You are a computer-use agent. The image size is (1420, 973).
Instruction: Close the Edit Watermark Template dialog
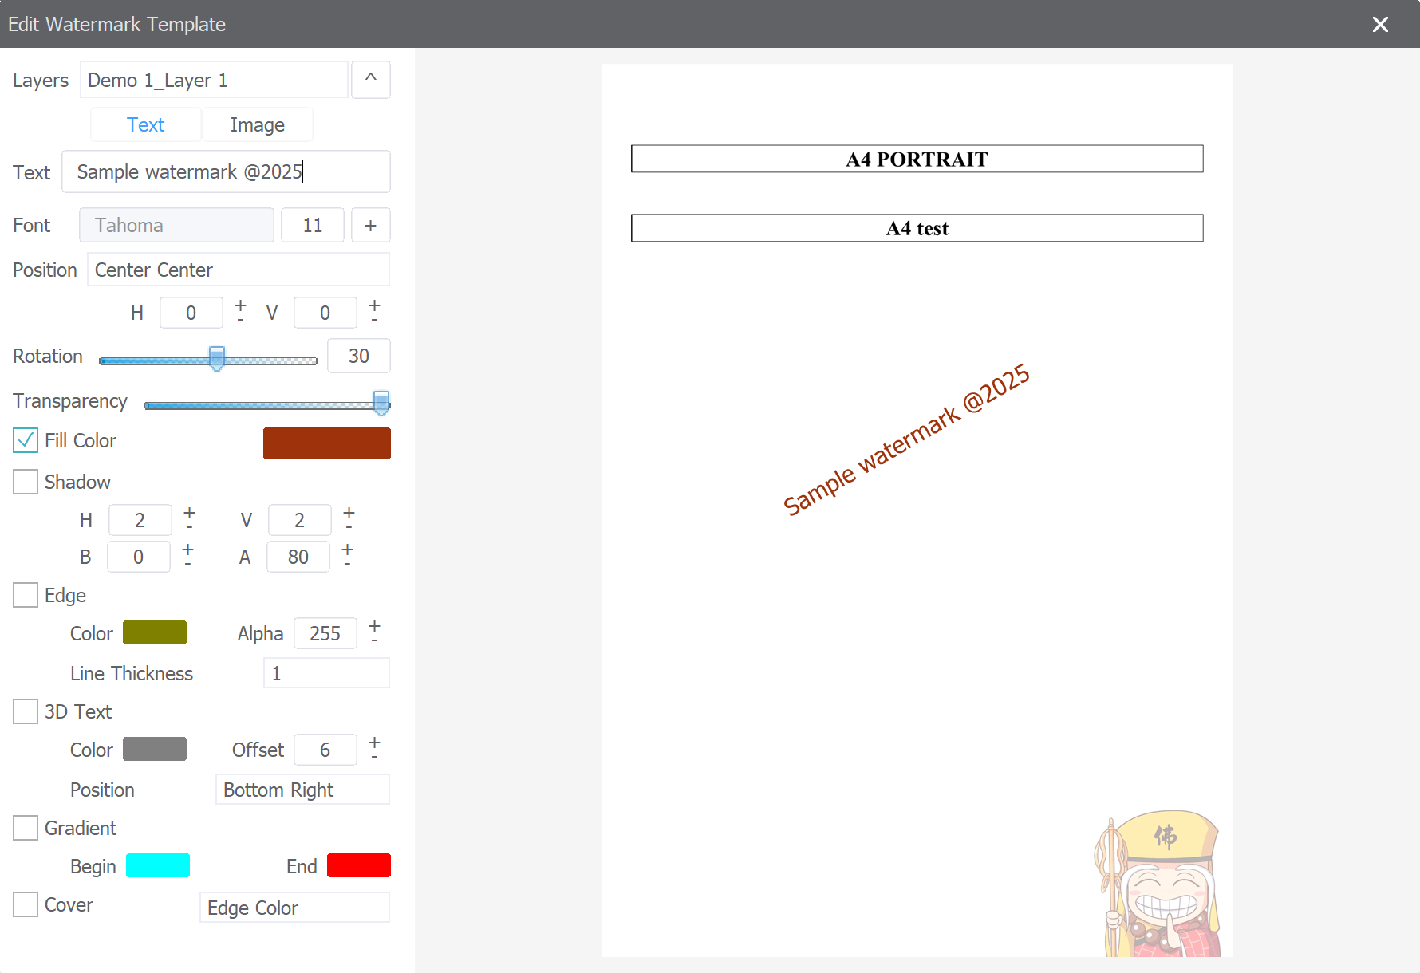1380,24
